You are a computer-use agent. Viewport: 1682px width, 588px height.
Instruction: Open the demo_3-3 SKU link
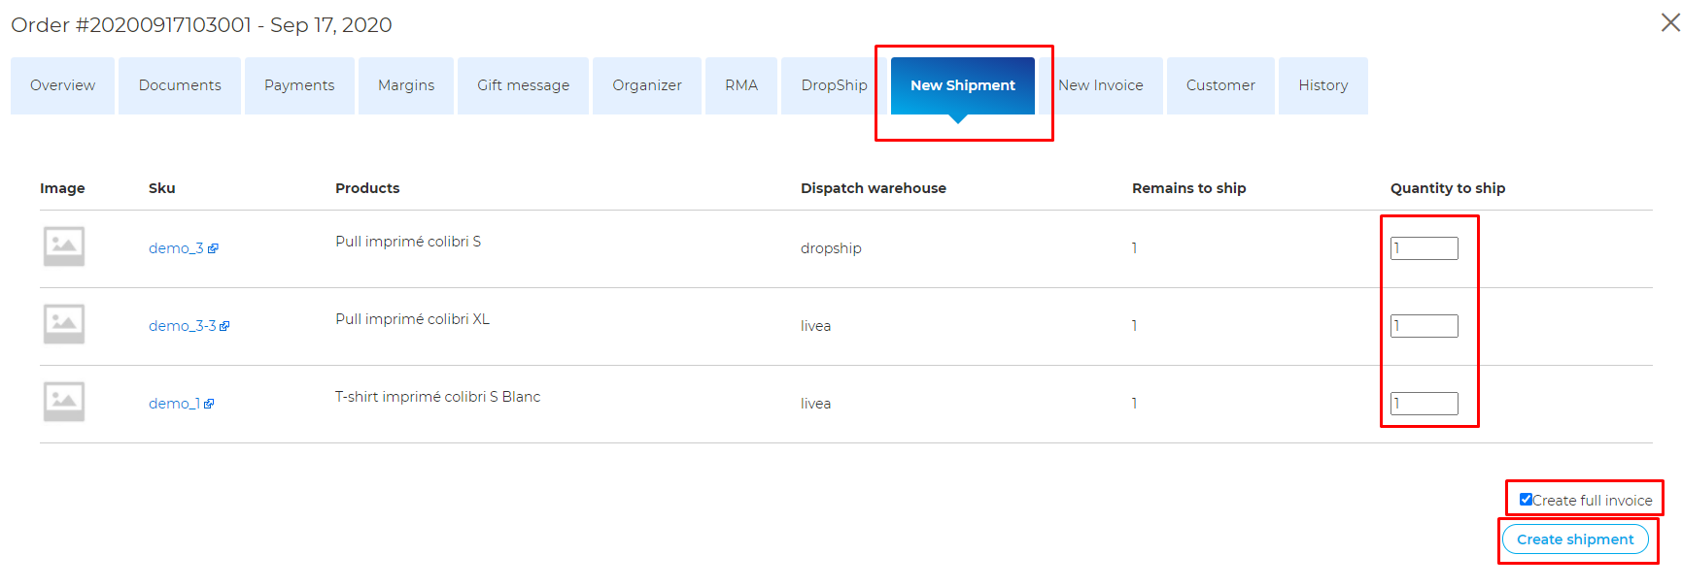pyautogui.click(x=182, y=326)
